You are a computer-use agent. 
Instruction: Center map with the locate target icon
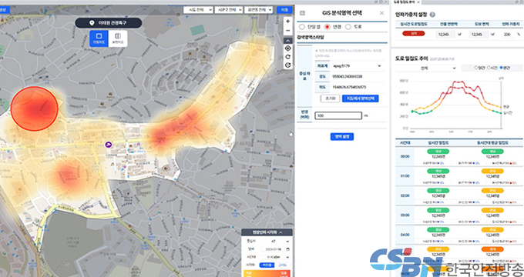click(287, 48)
